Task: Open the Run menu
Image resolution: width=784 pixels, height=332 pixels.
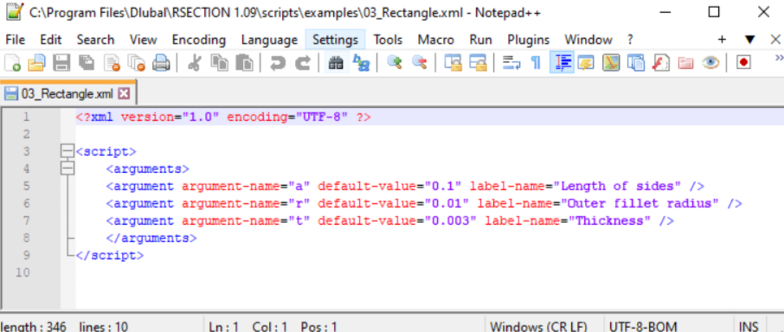Action: 480,40
